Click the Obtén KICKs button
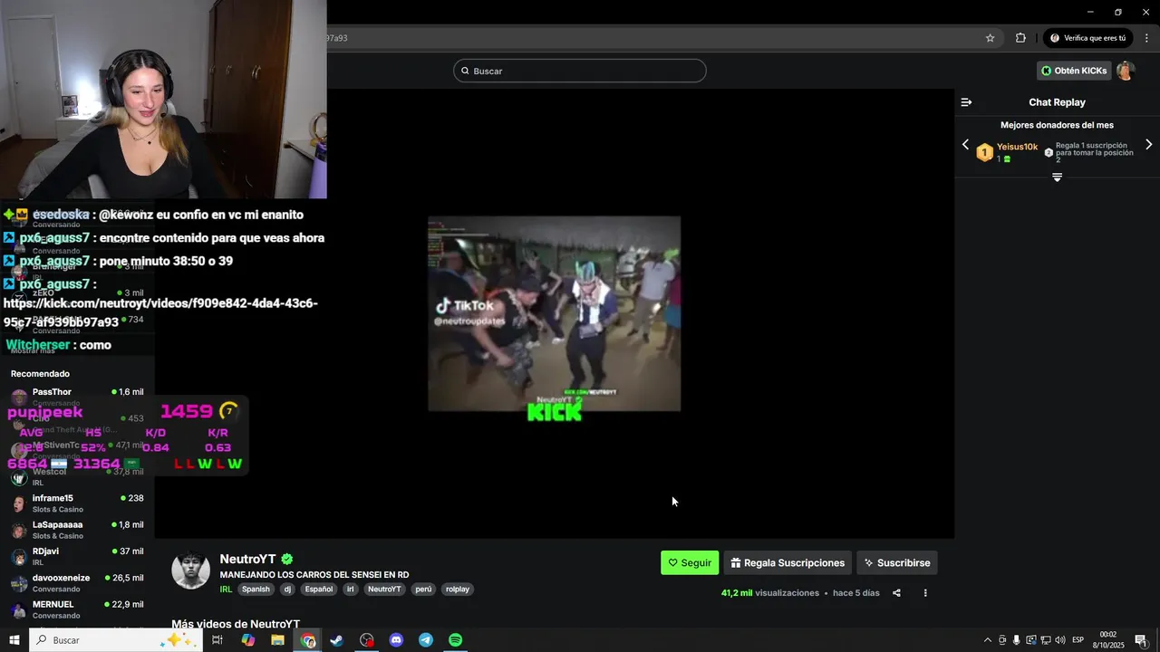Viewport: 1160px width, 652px height. (1074, 71)
